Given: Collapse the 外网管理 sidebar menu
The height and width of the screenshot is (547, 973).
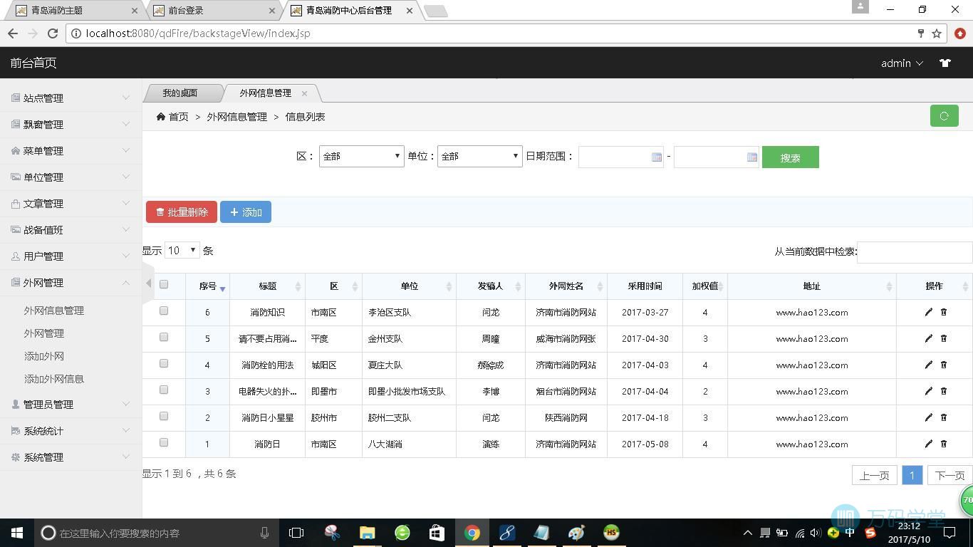Looking at the screenshot, I should (x=71, y=283).
